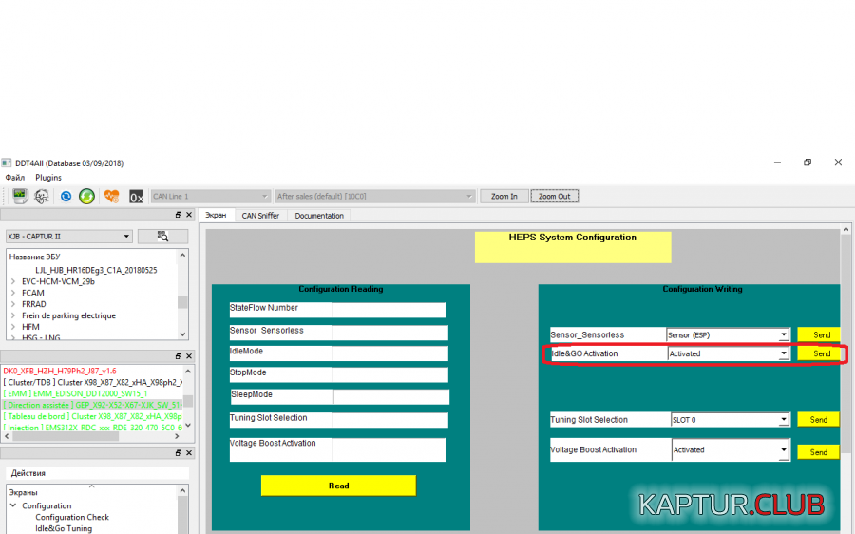
Task: Click the blue refresh toolbar icon
Action: 66,196
